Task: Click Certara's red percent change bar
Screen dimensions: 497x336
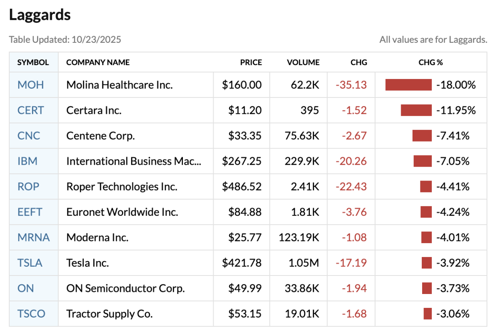Action: tap(416, 110)
